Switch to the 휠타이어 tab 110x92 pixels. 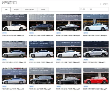[16, 9]
